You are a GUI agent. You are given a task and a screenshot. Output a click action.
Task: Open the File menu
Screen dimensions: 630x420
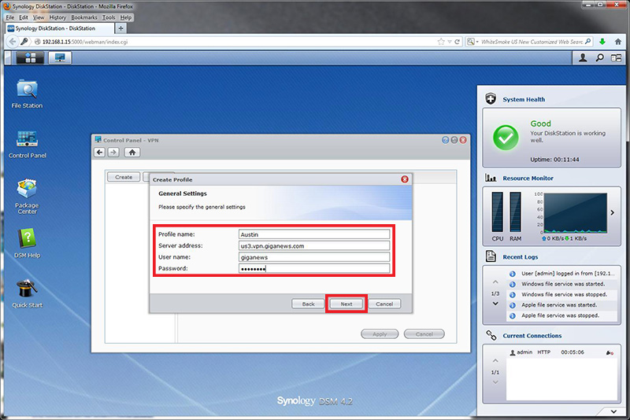click(10, 17)
